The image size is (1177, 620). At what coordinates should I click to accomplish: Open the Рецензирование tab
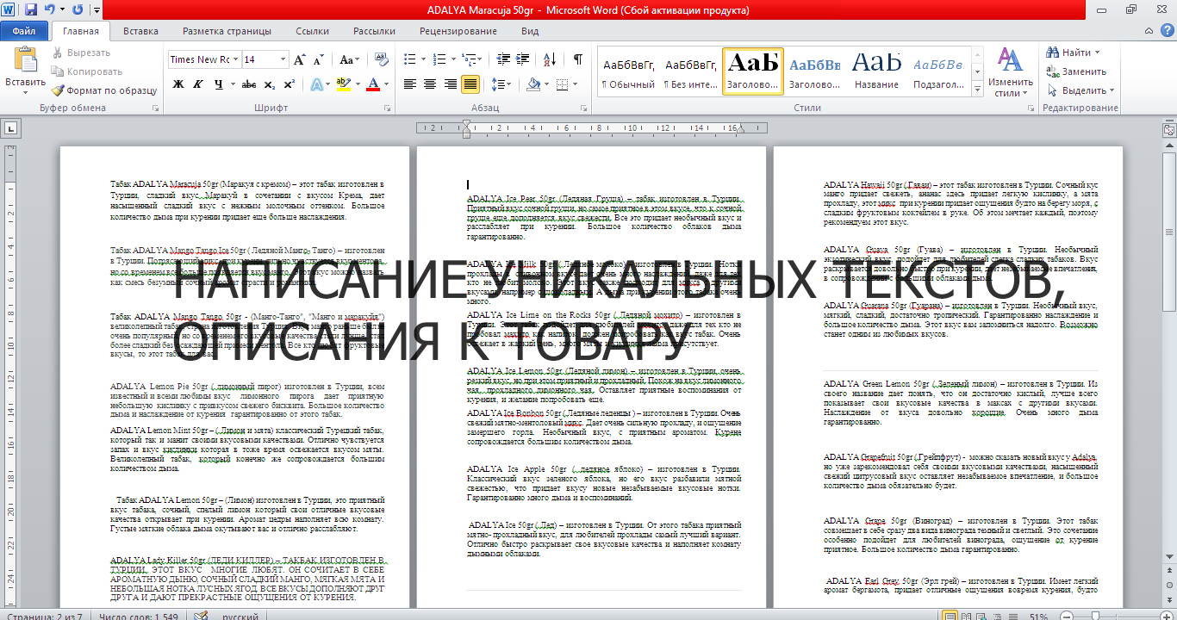[458, 31]
